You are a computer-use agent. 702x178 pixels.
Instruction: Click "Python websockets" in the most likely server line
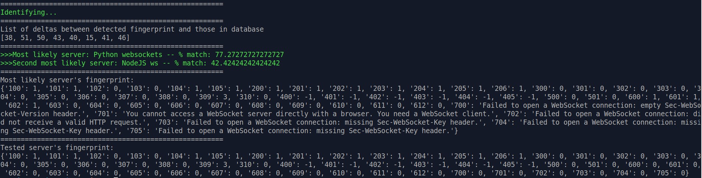click(x=128, y=55)
